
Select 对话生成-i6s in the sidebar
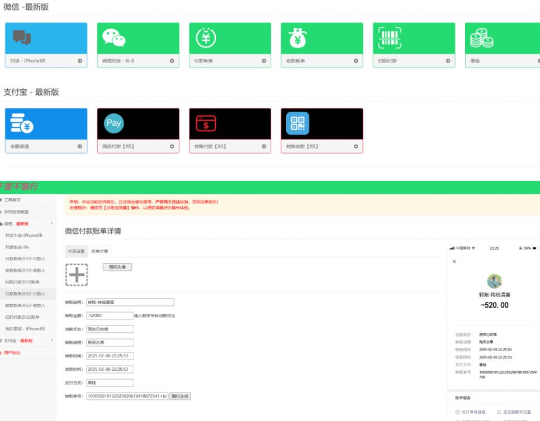[x=17, y=247]
